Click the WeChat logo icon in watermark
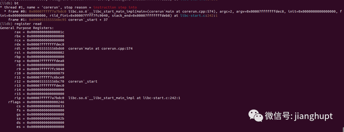This screenshot has height=132, width=344. point(255,116)
